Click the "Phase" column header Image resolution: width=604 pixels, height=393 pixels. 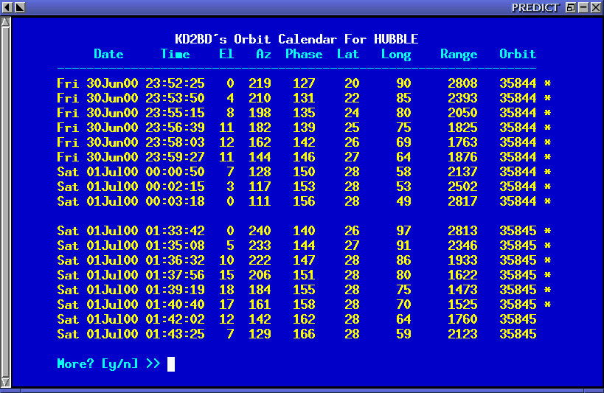pos(304,54)
